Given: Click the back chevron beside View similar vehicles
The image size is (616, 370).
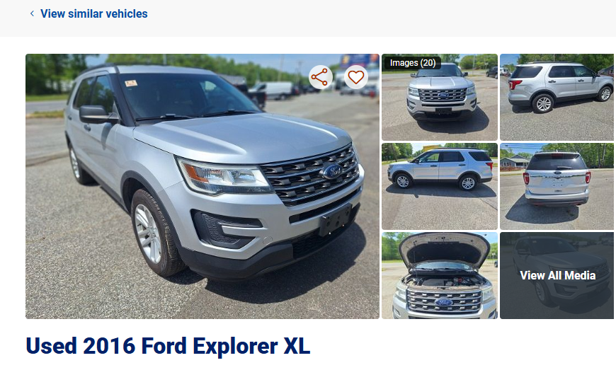Looking at the screenshot, I should (32, 13).
